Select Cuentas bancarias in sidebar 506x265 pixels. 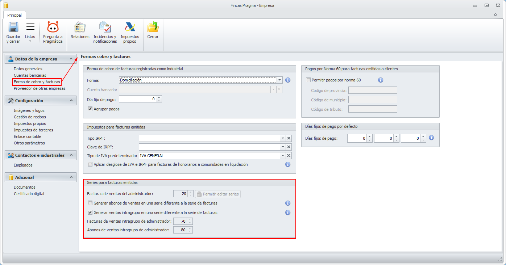(x=30, y=75)
